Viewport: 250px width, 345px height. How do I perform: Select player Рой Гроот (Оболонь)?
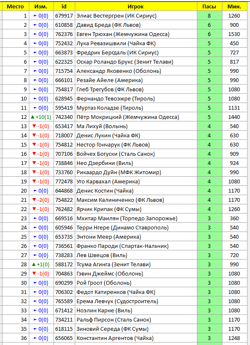[104, 283]
